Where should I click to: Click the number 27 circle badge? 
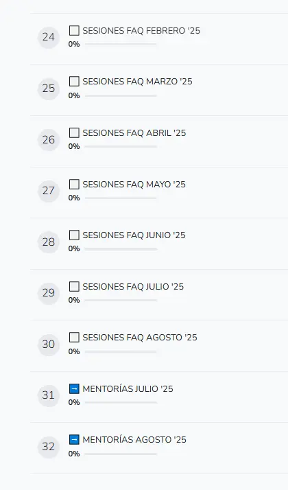coord(49,191)
